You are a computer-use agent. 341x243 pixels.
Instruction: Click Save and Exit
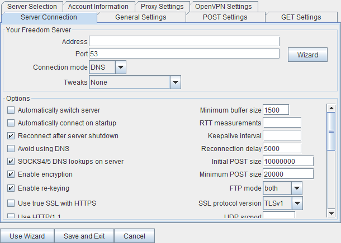pyautogui.click(x=84, y=236)
